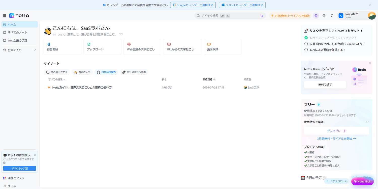Open the 画面収録 card
Viewport: 378px width, 189px height.
(x=222, y=47)
